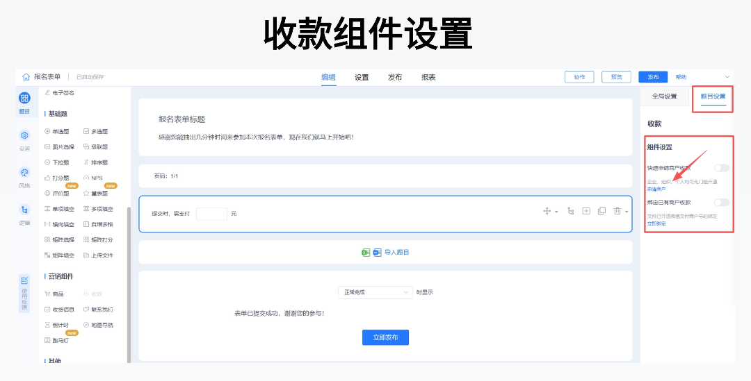The image size is (751, 381).
Task: Switch to the 编辑 tab
Action: pyautogui.click(x=328, y=78)
